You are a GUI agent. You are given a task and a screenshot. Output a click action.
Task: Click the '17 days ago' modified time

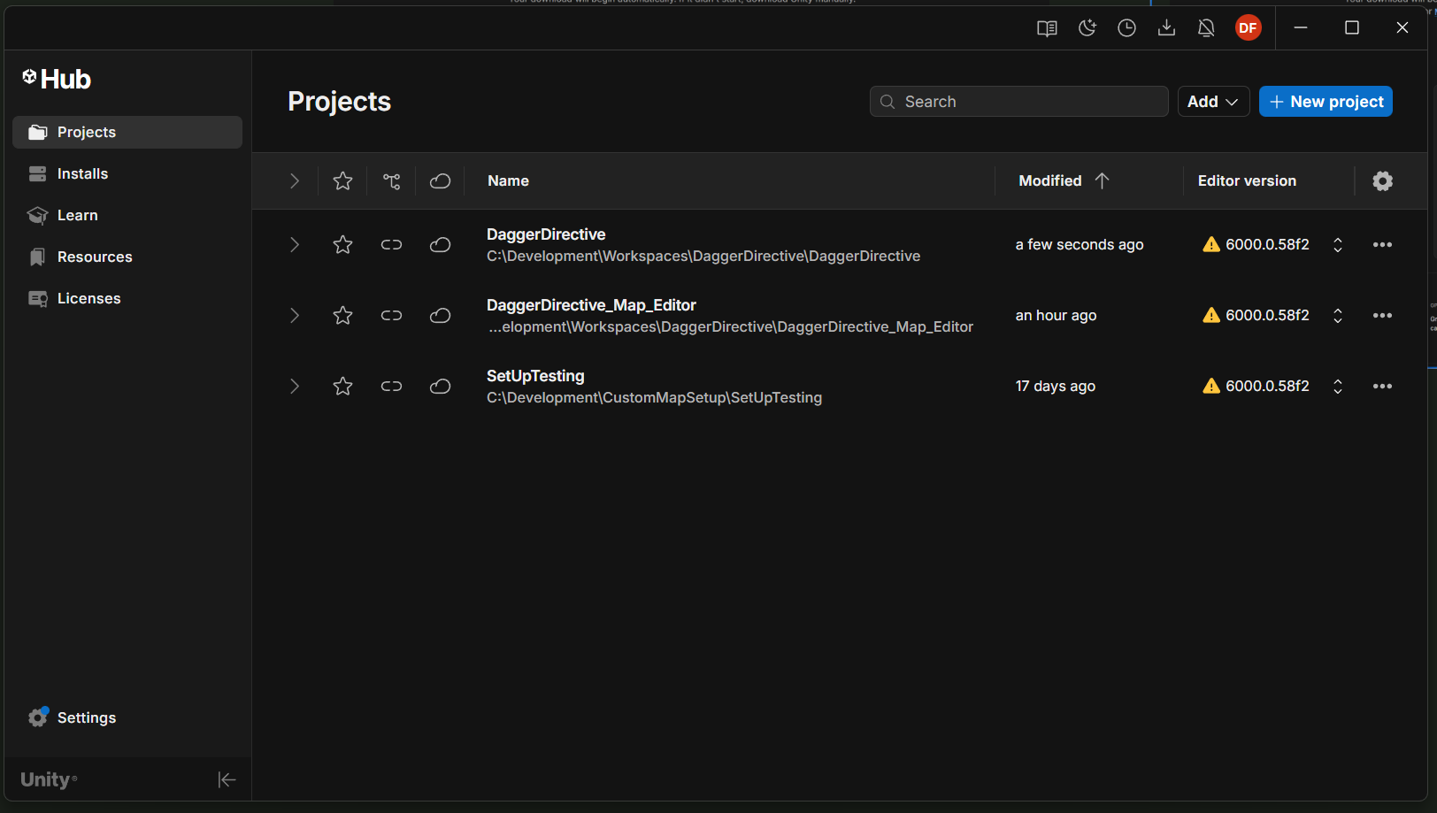pos(1056,387)
